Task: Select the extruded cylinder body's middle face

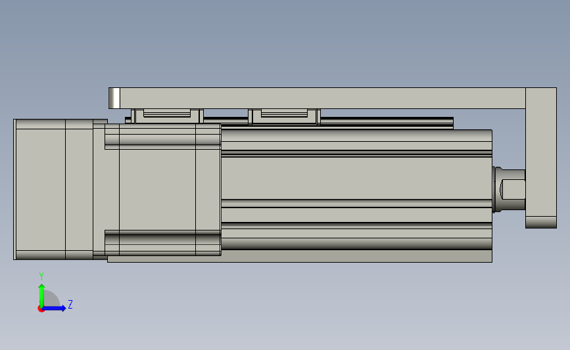Action: pyautogui.click(x=356, y=178)
